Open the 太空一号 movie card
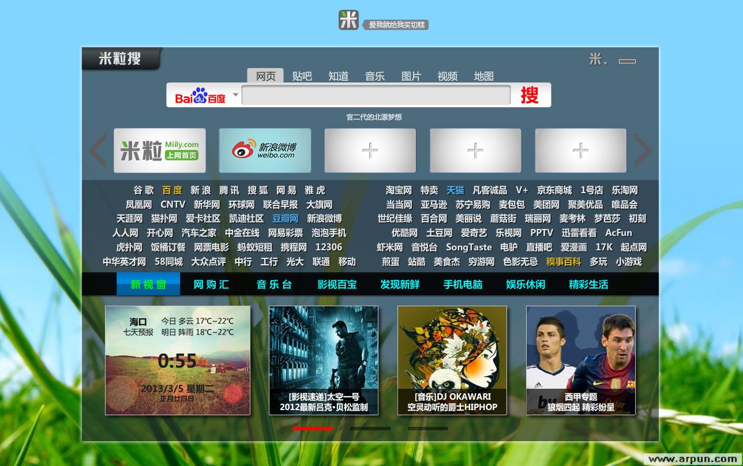The image size is (743, 466). [x=324, y=360]
